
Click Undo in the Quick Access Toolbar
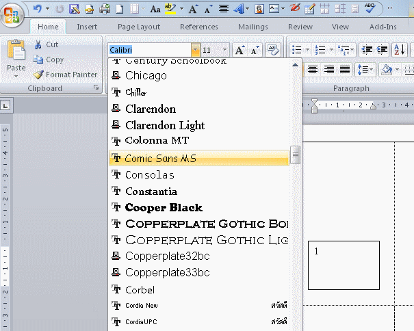point(38,9)
